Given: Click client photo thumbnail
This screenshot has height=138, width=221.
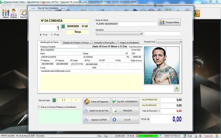Looking at the screenshot, I should click(x=162, y=65).
